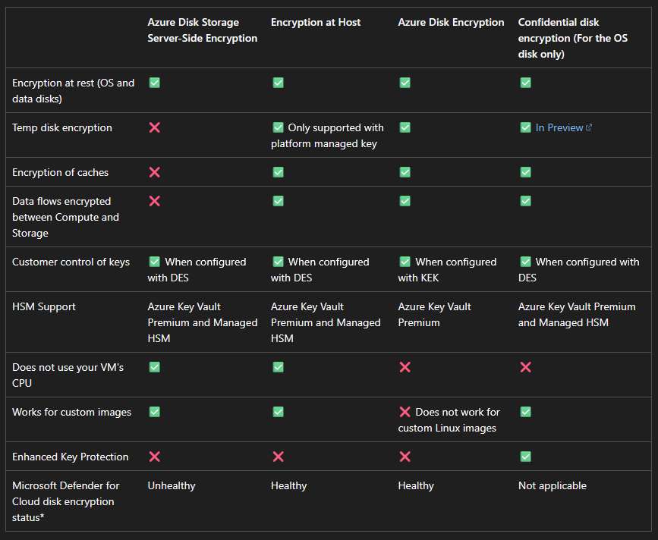Select the "Azure Disk Encryption" column header
The height and width of the screenshot is (540, 658).
coord(451,23)
